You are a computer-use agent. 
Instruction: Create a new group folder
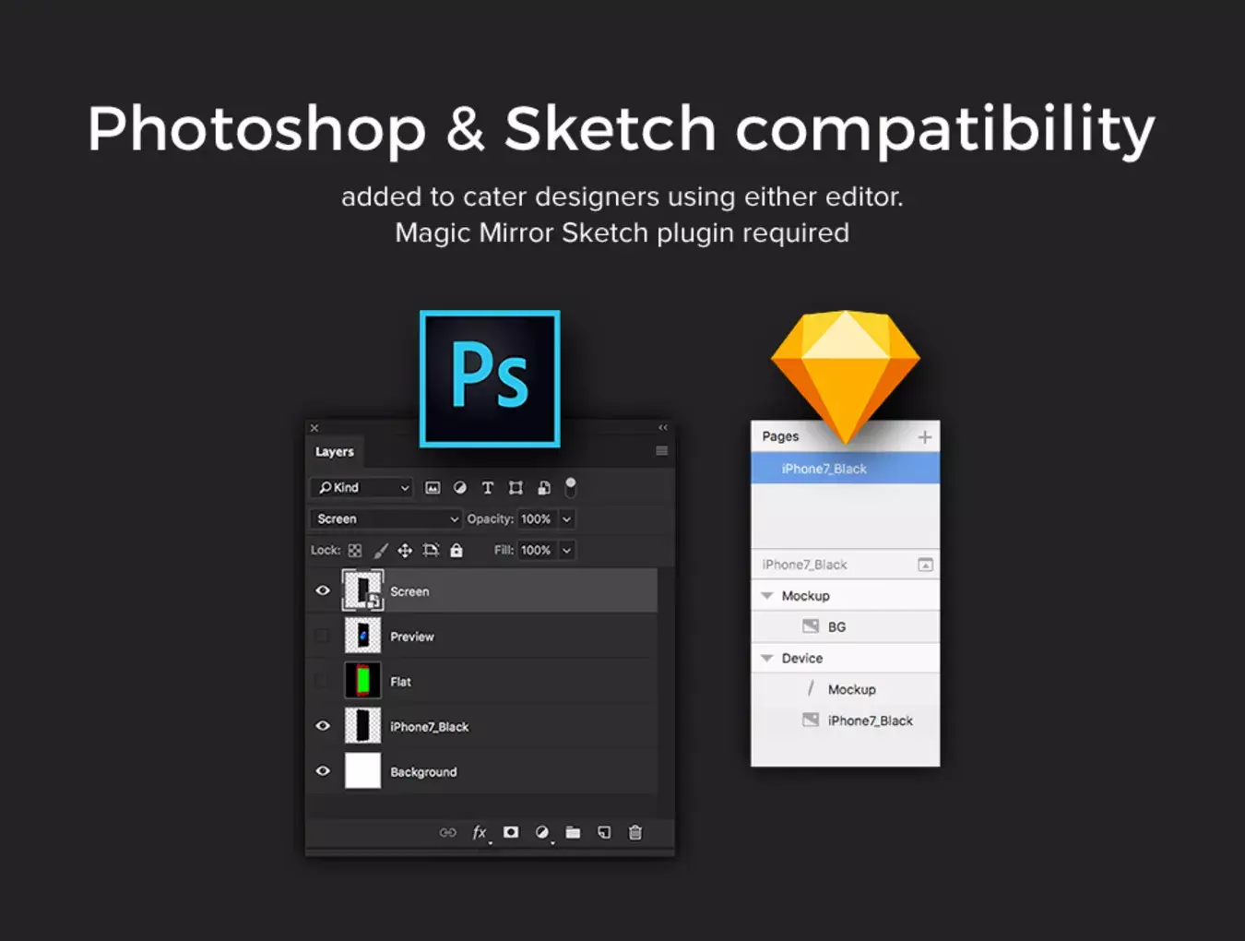coord(573,832)
